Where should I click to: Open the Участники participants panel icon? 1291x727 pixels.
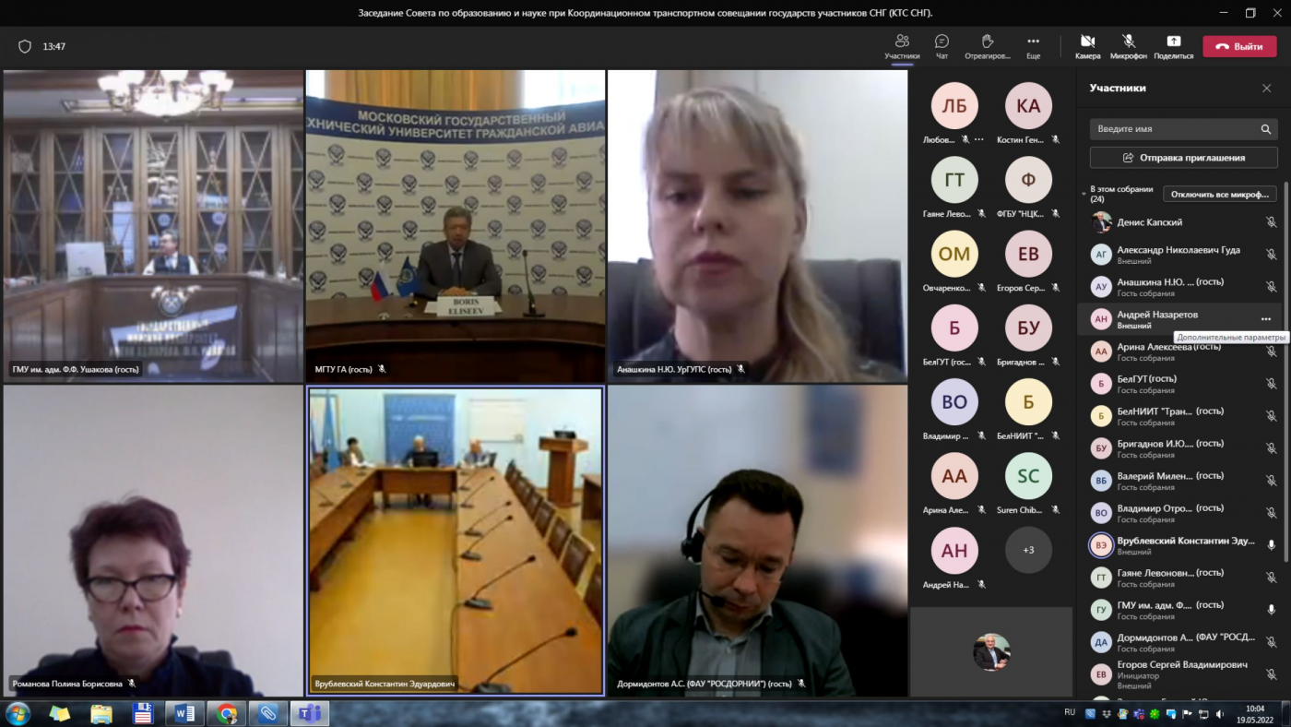[x=902, y=41]
